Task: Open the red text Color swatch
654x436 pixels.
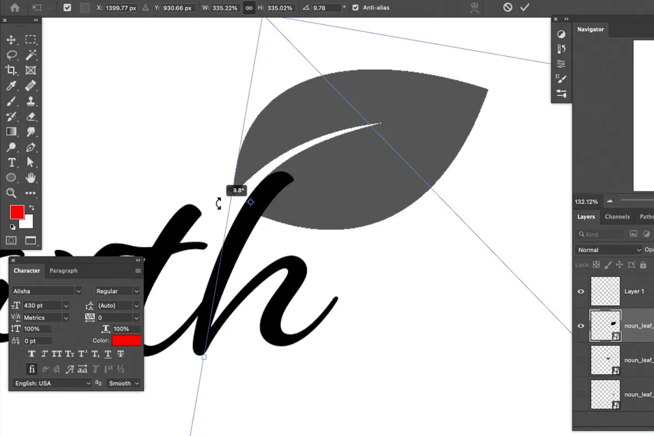Action: point(127,340)
